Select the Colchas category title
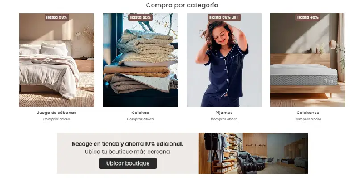Viewport: 357px width, 178px height. 140,113
